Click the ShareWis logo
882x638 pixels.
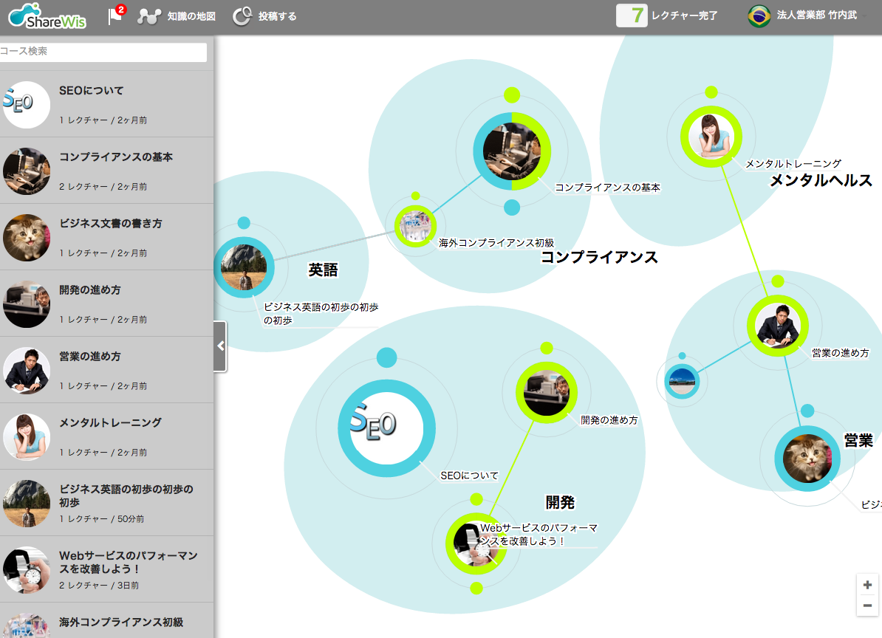(47, 16)
